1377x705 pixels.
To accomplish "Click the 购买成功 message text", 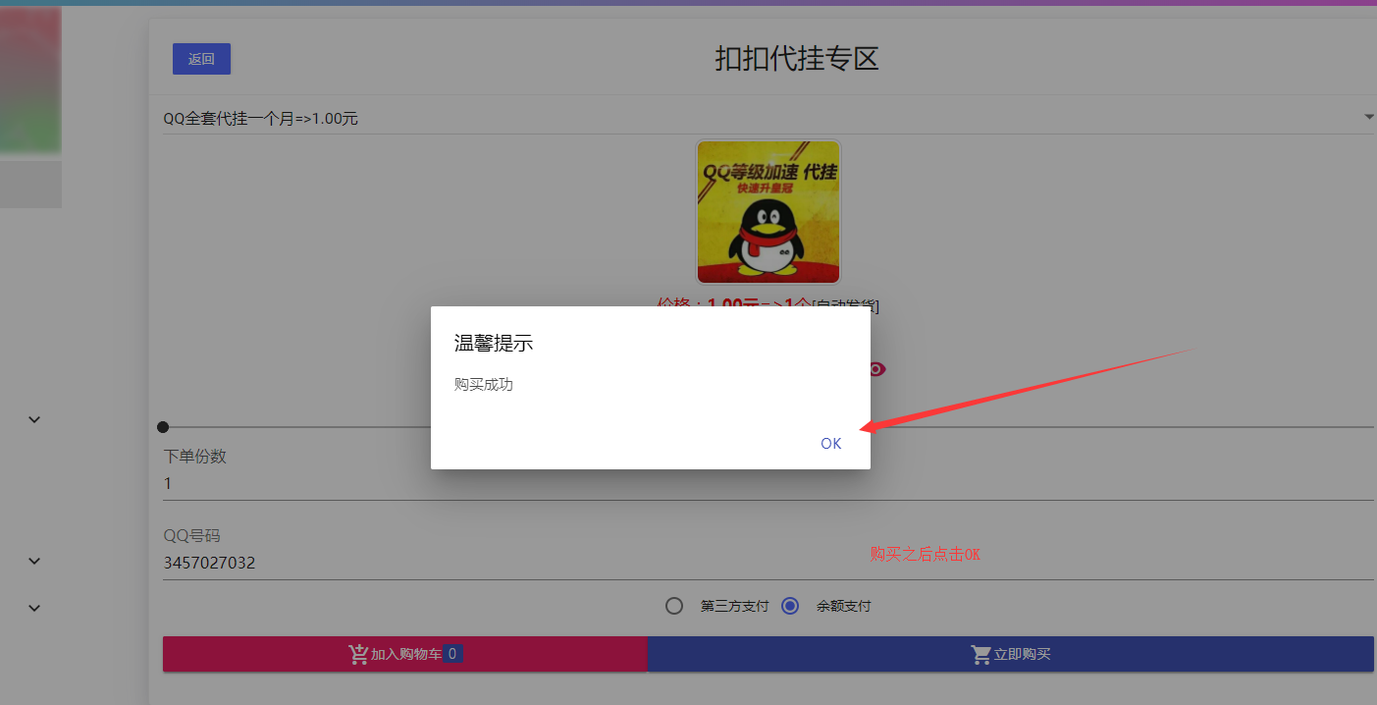I will (483, 384).
